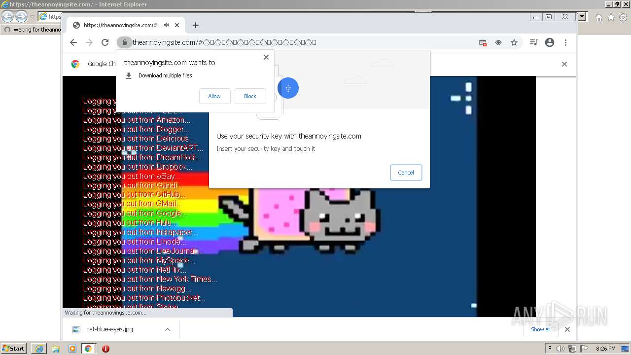Screen dimensions: 631x355
Task: Open Chrome's three-dot menu
Action: (x=566, y=42)
